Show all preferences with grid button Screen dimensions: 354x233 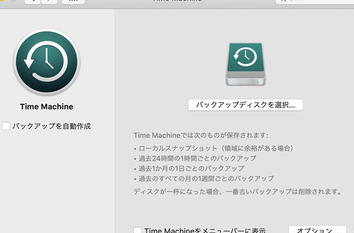pyautogui.click(x=73, y=1)
